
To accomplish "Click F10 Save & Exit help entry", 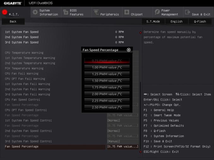I will coord(158,141).
